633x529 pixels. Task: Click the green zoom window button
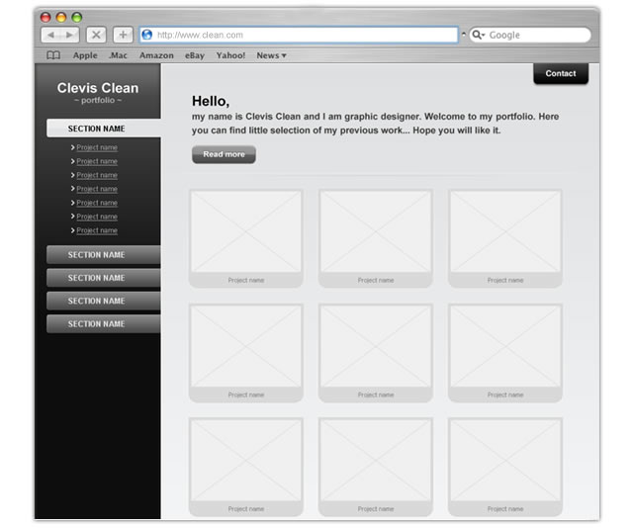click(x=77, y=18)
